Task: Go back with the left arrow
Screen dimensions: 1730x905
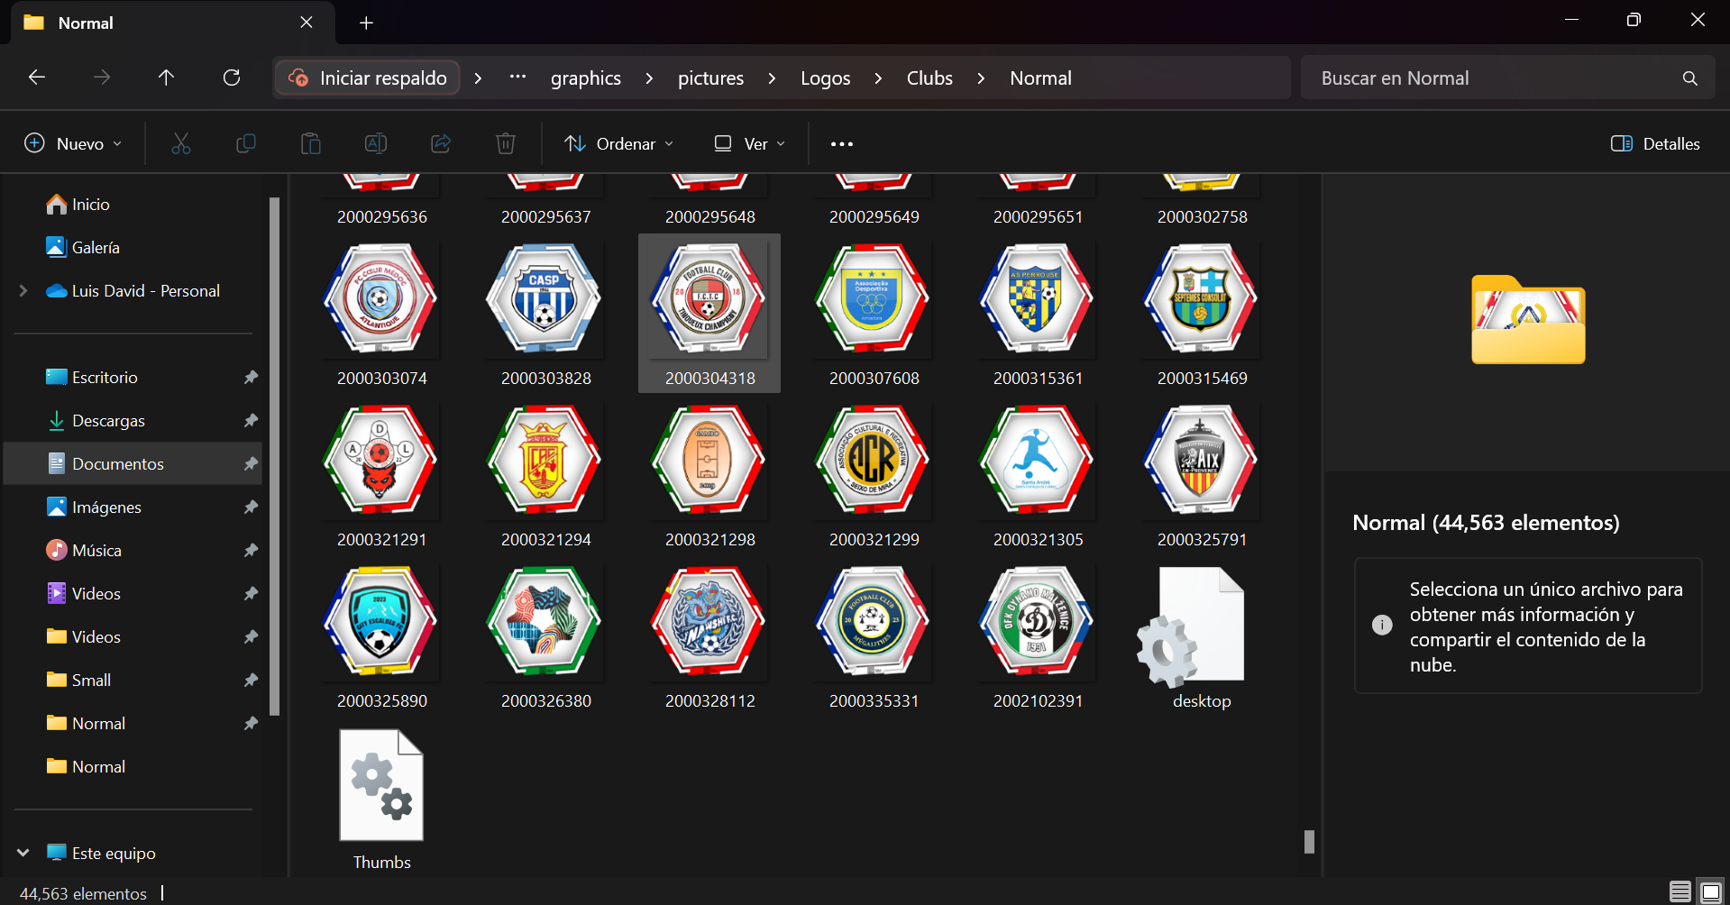Action: 37,78
